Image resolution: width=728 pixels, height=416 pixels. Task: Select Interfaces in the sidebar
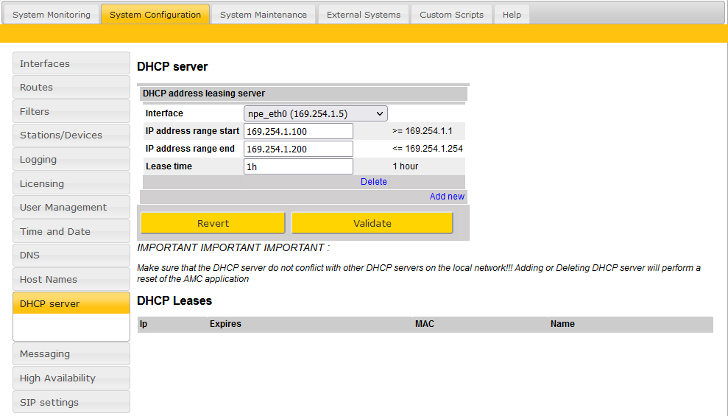pos(71,64)
